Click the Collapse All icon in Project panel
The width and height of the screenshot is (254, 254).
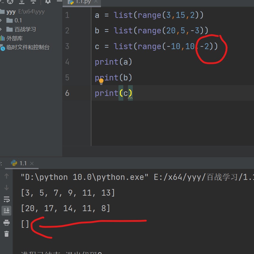pos(33,2)
